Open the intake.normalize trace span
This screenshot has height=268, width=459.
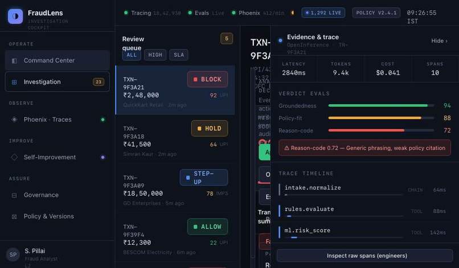363,190
